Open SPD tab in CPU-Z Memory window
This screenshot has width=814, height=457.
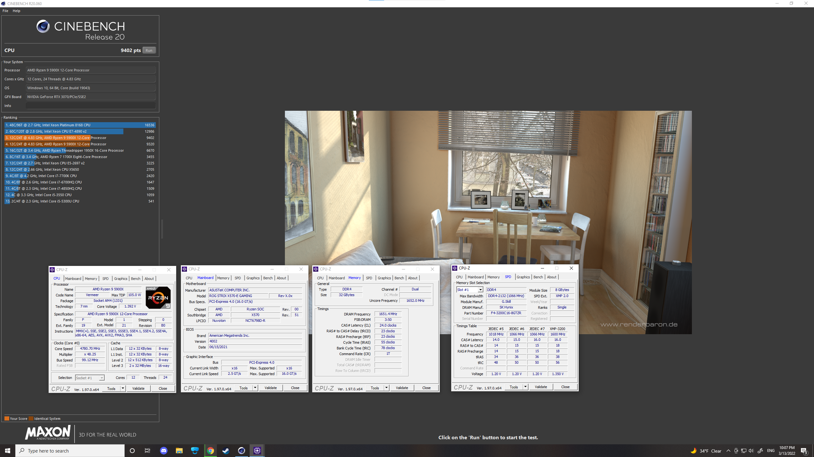coord(369,278)
